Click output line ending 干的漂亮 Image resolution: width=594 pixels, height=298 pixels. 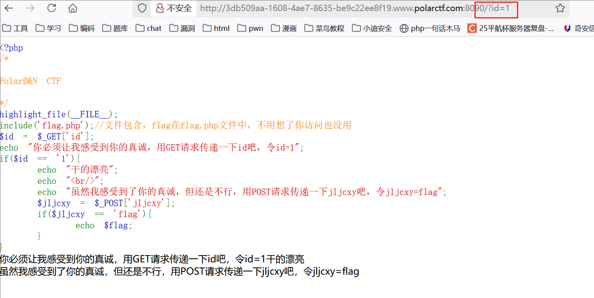(x=152, y=260)
